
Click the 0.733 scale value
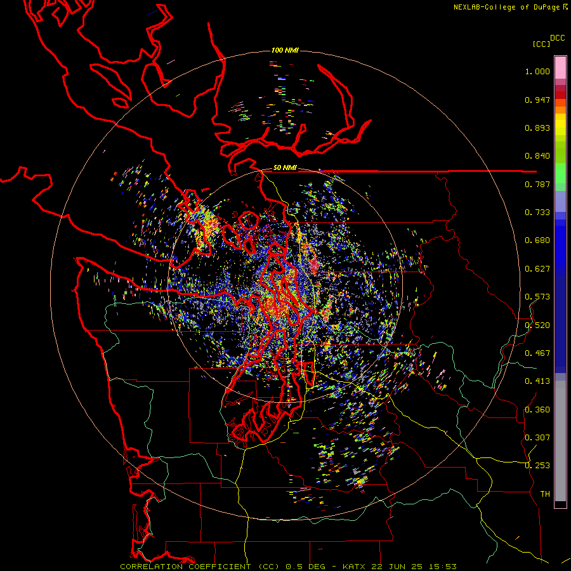click(x=537, y=213)
